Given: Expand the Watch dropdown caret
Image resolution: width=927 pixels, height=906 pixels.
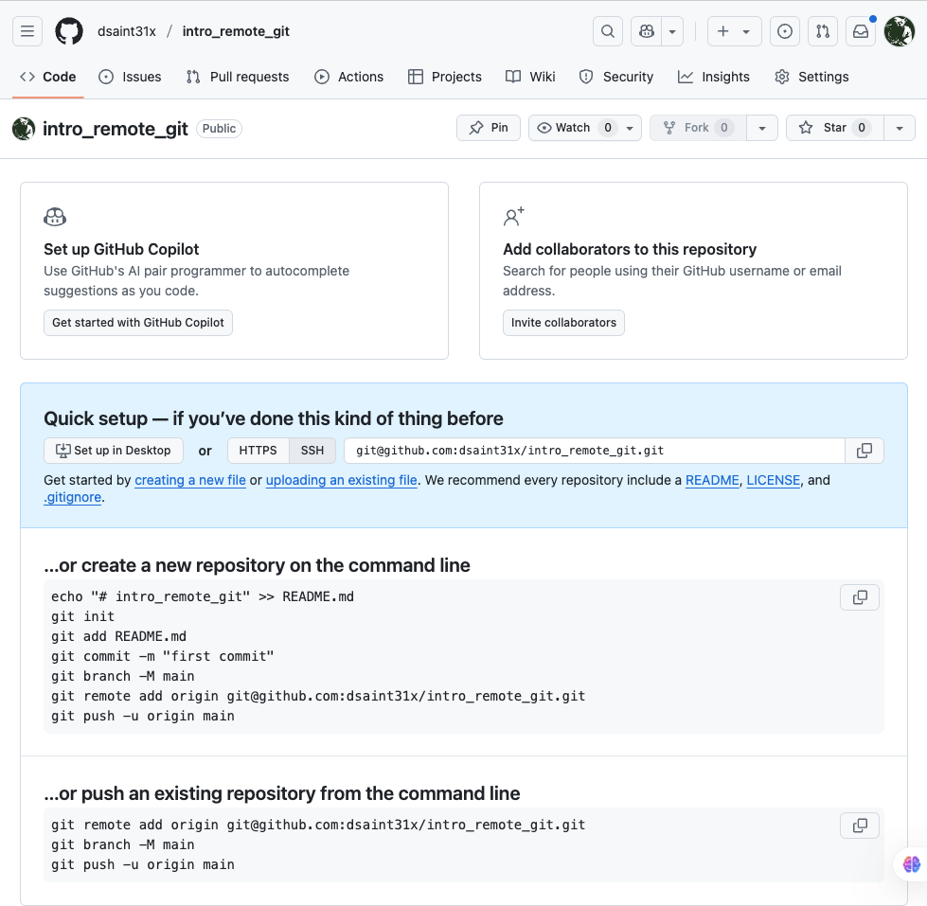Looking at the screenshot, I should click(x=630, y=128).
